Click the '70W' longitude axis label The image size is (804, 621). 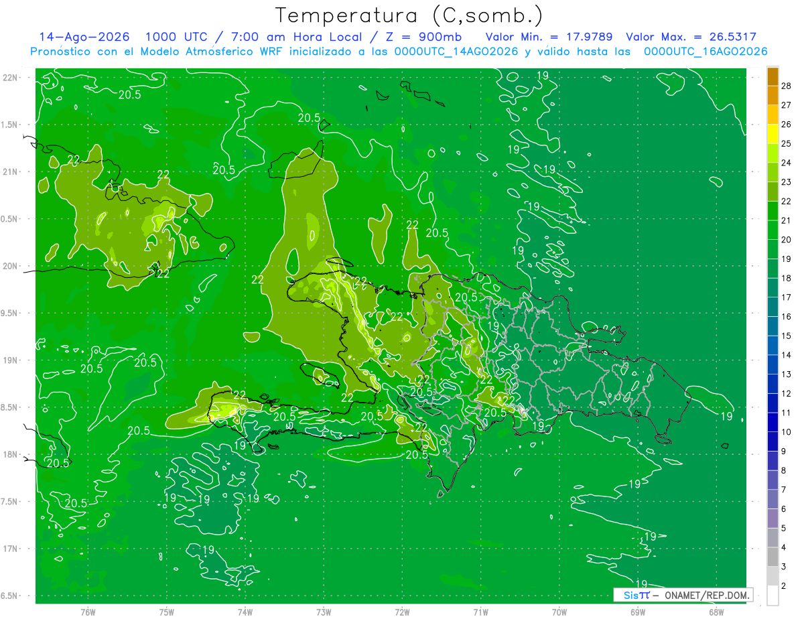[x=559, y=612]
